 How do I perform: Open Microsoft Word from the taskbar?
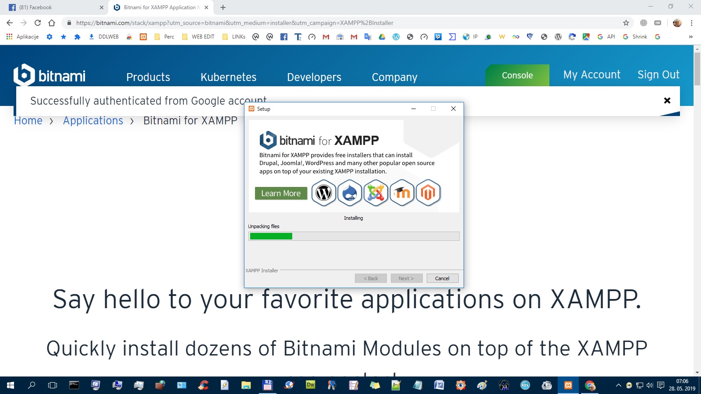(439, 385)
